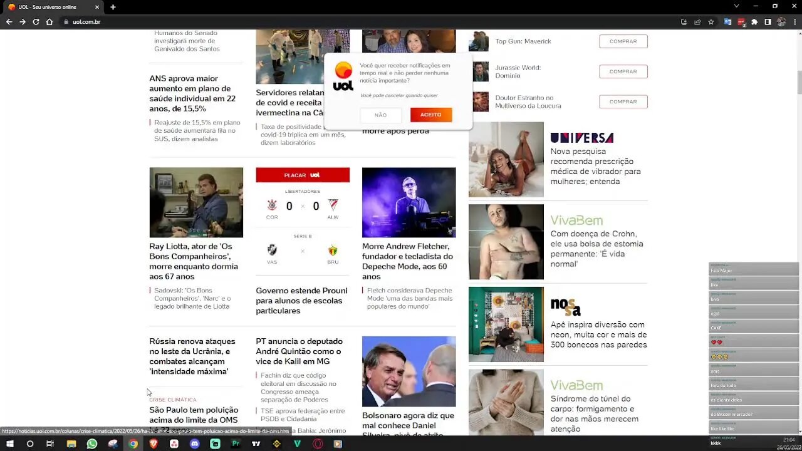Close the UOL tab

pyautogui.click(x=97, y=7)
